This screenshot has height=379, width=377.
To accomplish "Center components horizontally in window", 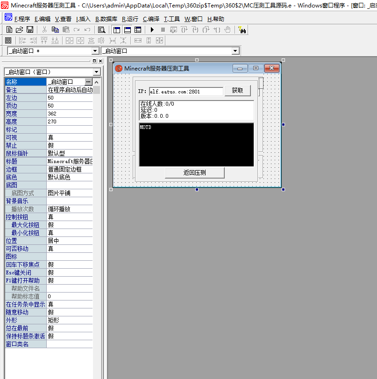I will pos(69,40).
